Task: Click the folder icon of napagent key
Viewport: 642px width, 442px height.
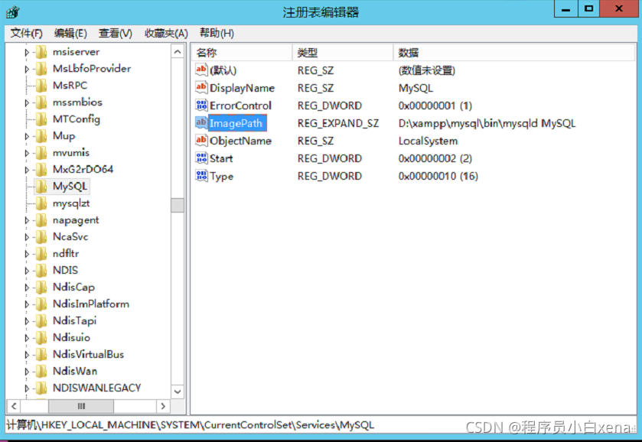Action: pyautogui.click(x=41, y=220)
